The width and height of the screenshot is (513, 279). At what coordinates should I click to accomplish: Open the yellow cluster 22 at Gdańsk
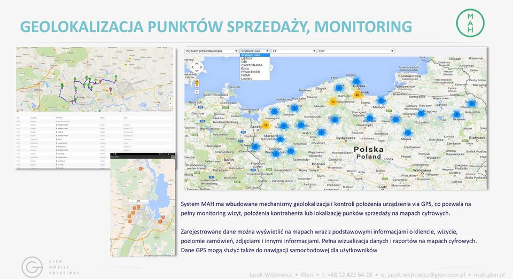coord(357,95)
